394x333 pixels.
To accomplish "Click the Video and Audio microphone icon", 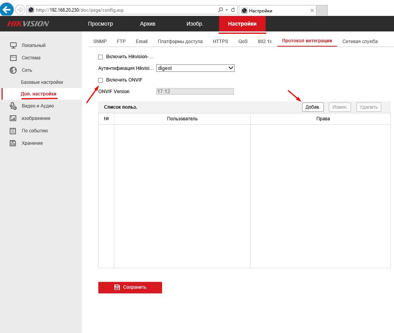I will coord(13,106).
